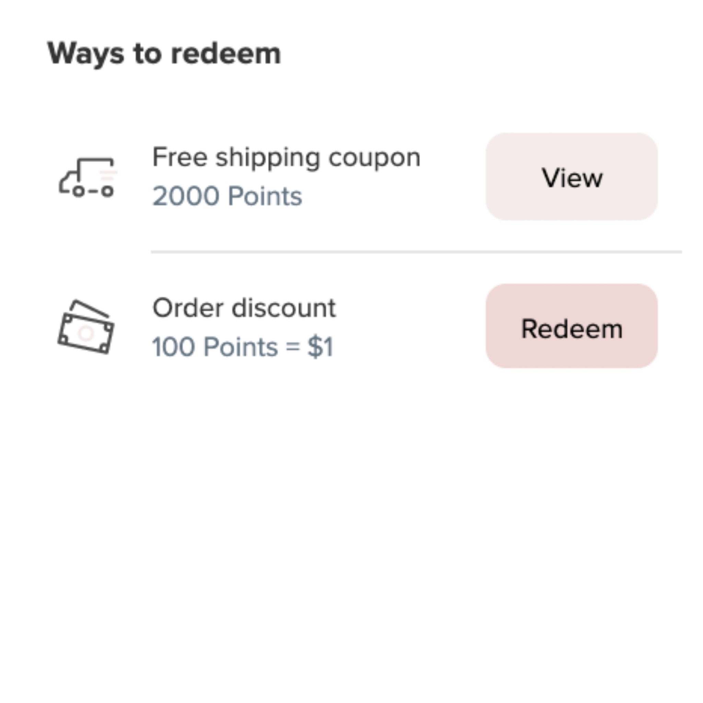
Task: Click the word "discount" in the order label
Action: click(x=284, y=308)
